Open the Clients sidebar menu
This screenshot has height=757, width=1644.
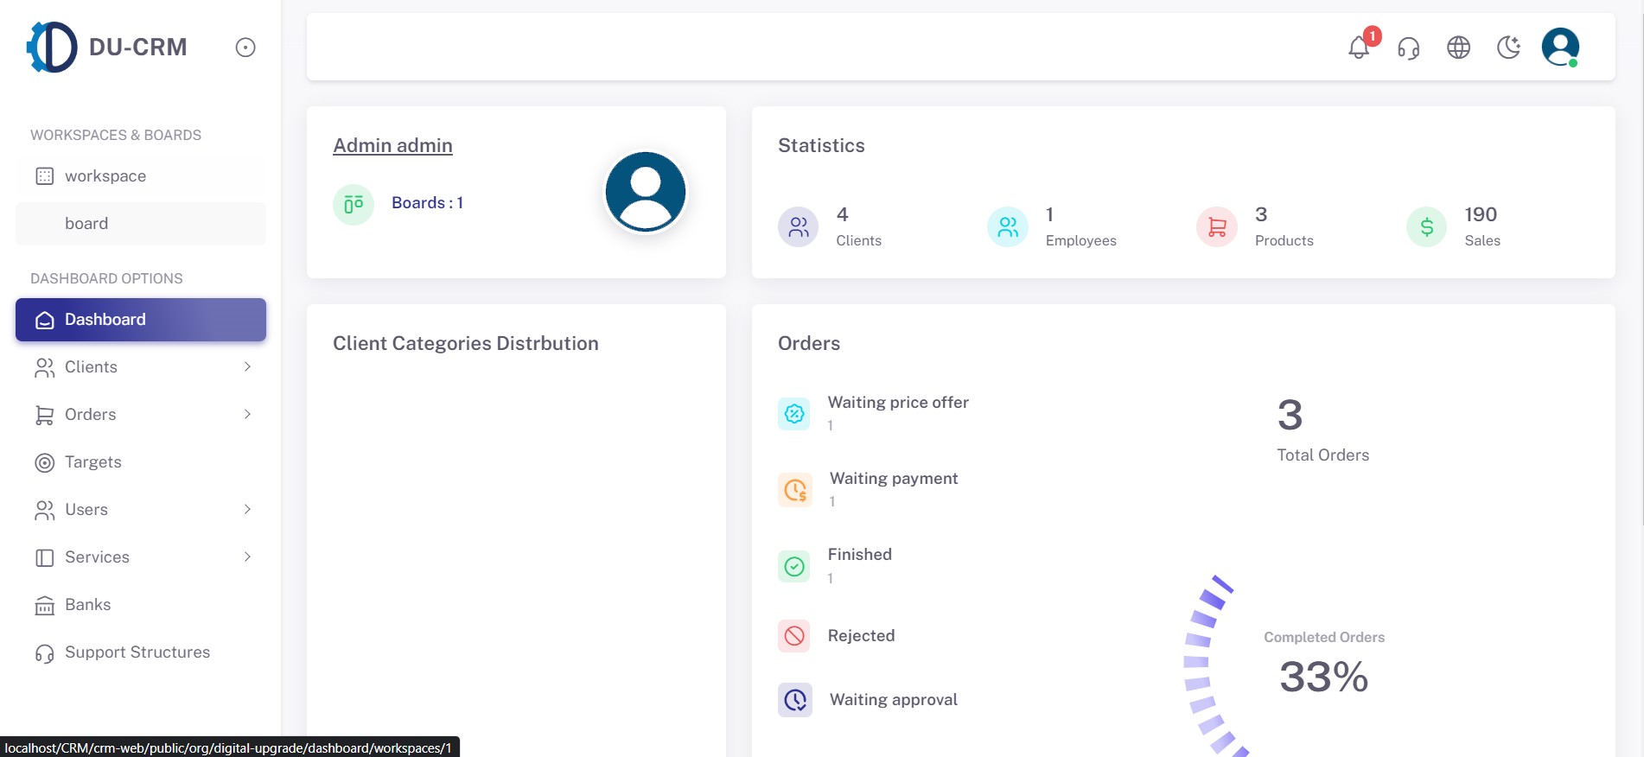[x=141, y=367]
